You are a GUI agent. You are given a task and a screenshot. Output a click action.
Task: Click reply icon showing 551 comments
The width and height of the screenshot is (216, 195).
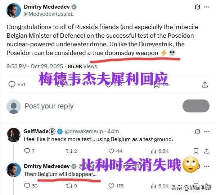tap(12, 84)
